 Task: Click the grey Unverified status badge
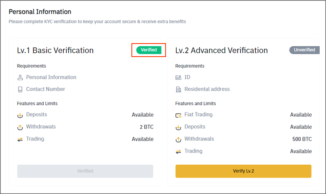[305, 50]
